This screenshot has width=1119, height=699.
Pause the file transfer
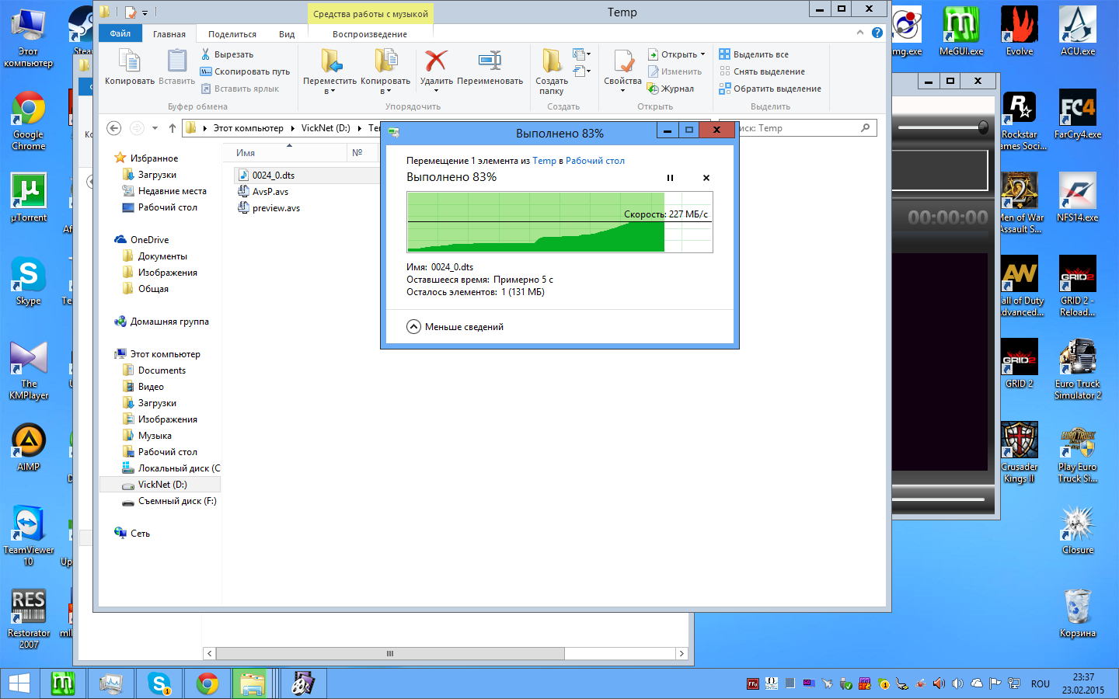click(x=670, y=178)
